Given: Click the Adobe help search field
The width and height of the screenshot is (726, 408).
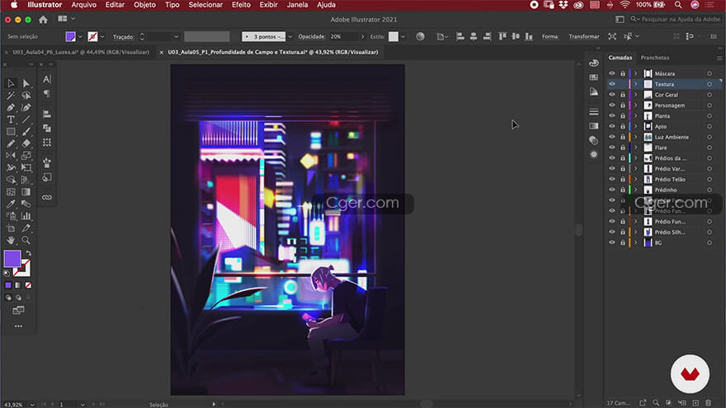Looking at the screenshot, I should pos(677,20).
